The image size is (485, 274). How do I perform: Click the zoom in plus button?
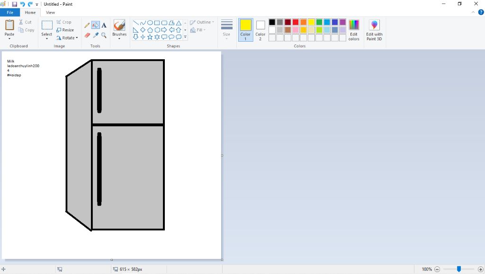click(x=481, y=269)
